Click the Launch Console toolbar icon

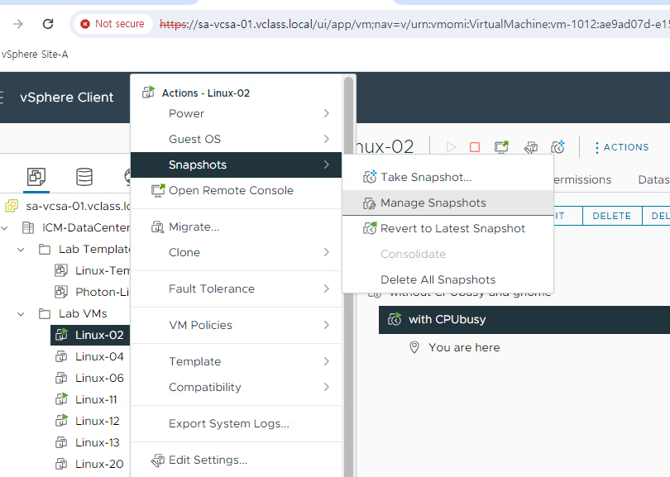tap(501, 147)
